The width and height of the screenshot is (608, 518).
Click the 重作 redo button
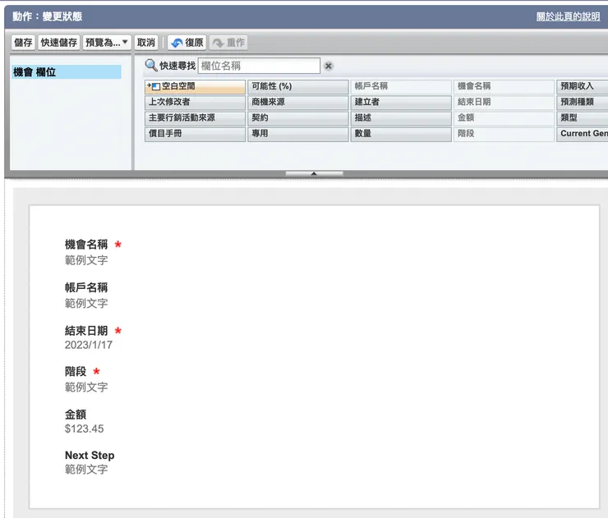tap(228, 43)
